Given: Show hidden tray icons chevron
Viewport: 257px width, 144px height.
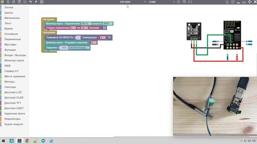Looking at the screenshot, I should tap(241, 141).
